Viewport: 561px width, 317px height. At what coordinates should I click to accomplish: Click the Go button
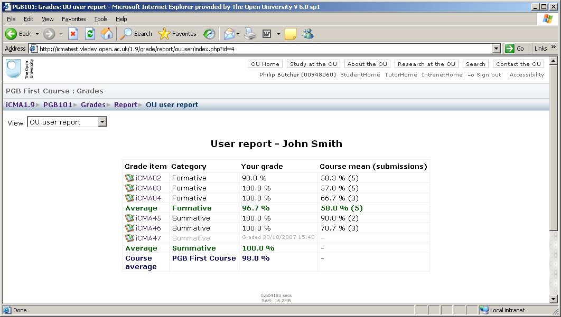(515, 49)
